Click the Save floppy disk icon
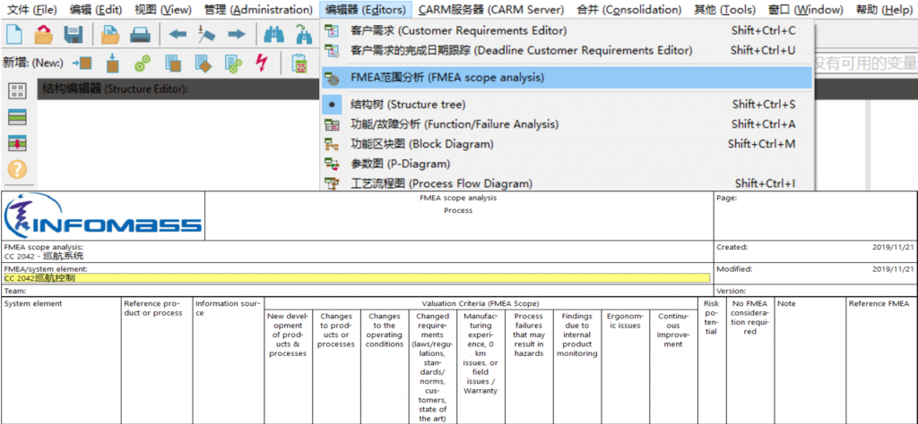The height and width of the screenshot is (424, 918). [73, 35]
